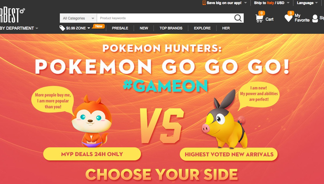324x184 pixels.
Task: Click the phone icon beside Save big
Action: 204,3
